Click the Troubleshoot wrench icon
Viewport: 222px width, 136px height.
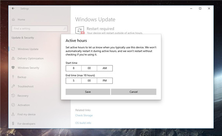(13, 86)
